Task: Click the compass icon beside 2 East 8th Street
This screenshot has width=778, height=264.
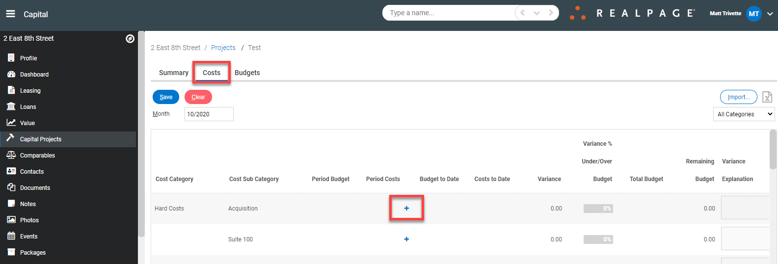Action: tap(130, 39)
